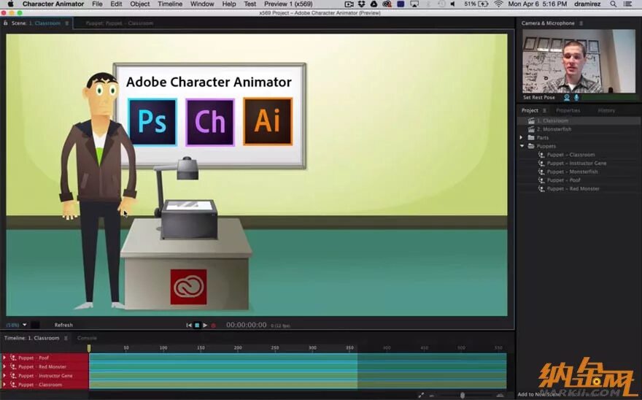
Task: Expand the Puppet - Red Monster timeline track
Action: pos(4,367)
